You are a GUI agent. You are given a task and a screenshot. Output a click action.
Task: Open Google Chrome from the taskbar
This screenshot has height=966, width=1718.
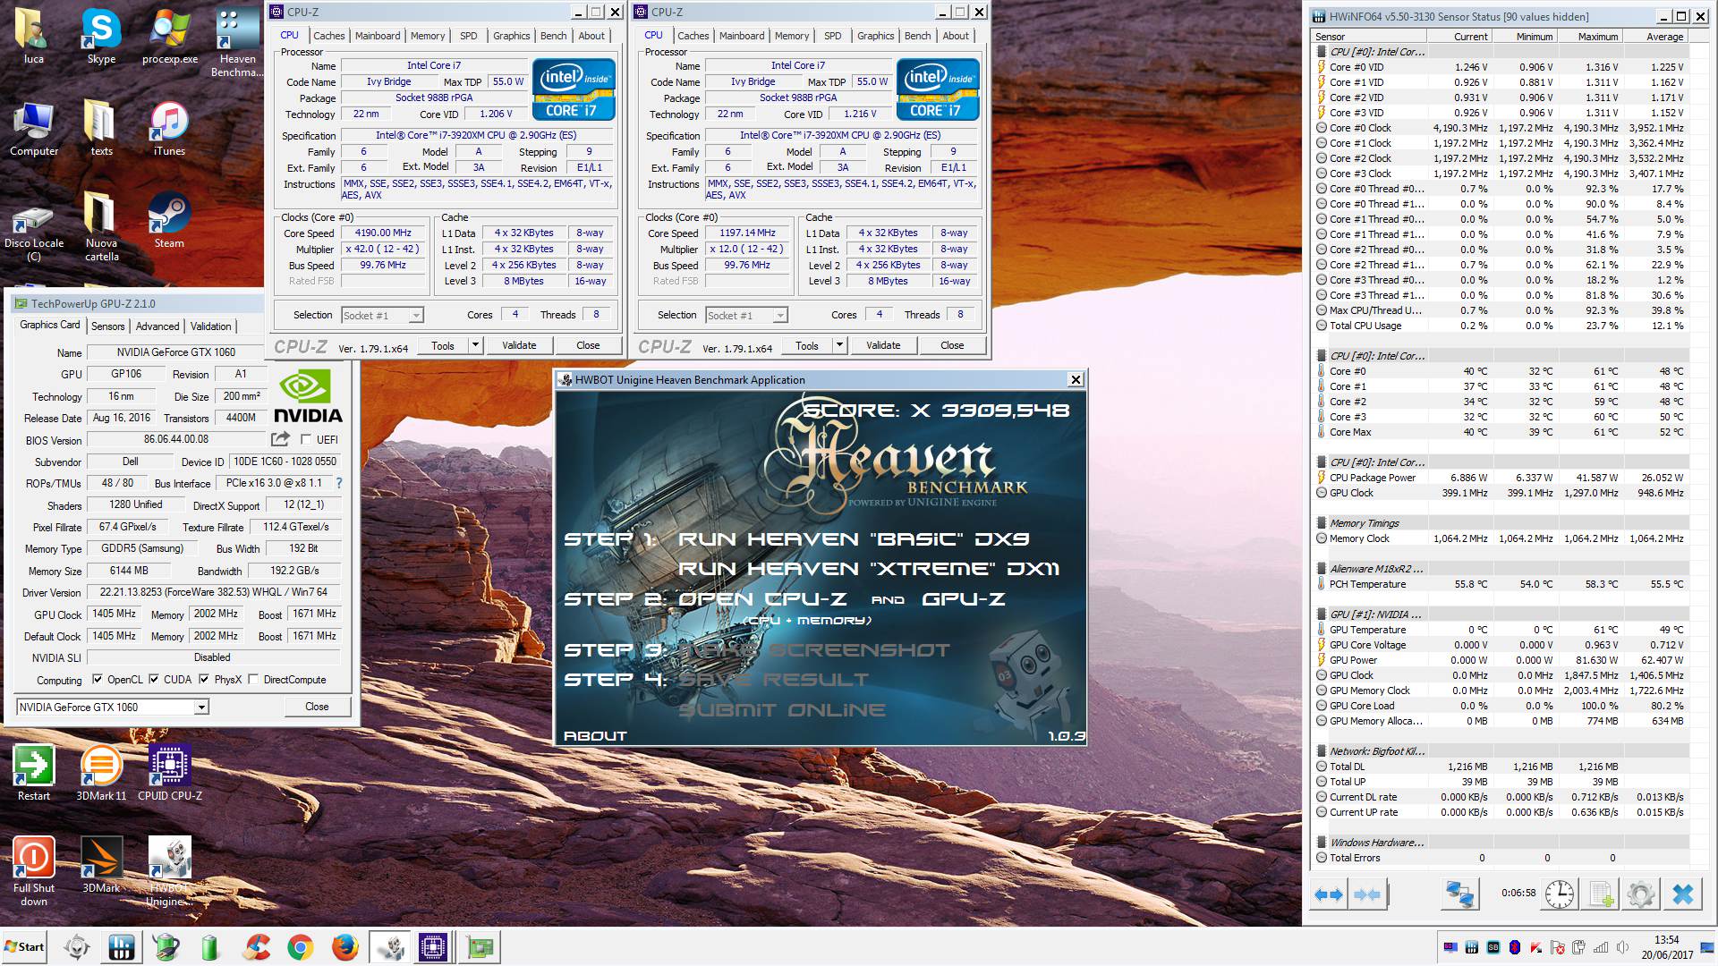click(301, 947)
